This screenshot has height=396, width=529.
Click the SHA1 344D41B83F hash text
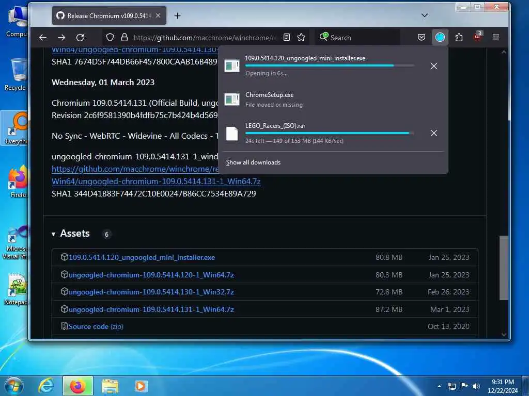pyautogui.click(x=154, y=194)
